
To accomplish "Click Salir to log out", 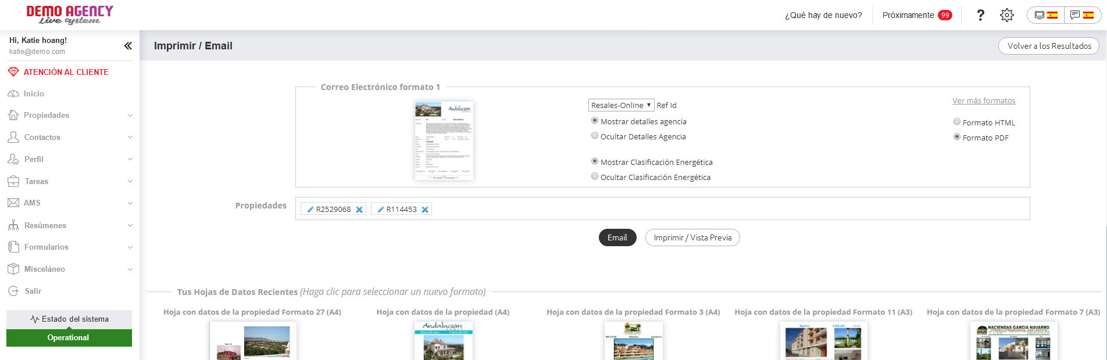I will pyautogui.click(x=33, y=291).
